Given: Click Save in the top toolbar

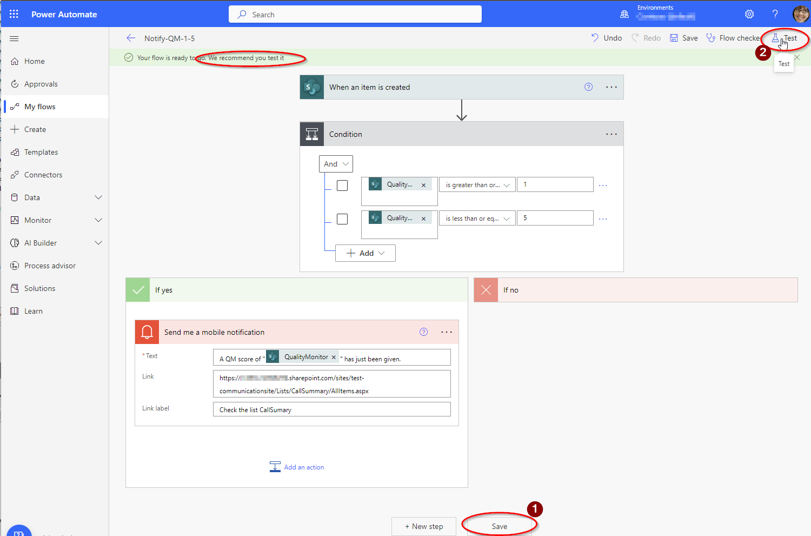Looking at the screenshot, I should point(684,38).
